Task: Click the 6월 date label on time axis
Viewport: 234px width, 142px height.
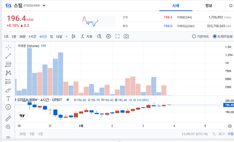Action: click(81, 126)
